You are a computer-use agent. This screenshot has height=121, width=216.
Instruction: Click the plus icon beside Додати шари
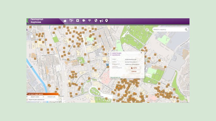coord(27,97)
